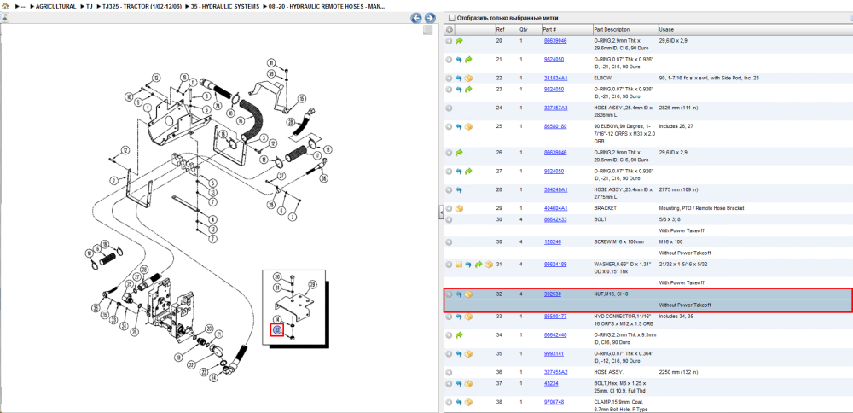Open part link 9706748
This screenshot has height=413, width=853.
point(554,402)
